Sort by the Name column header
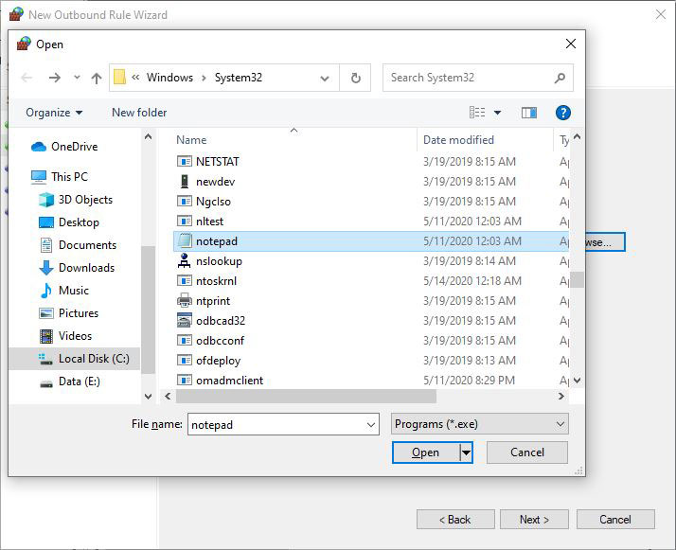Viewport: 676px width, 550px height. click(x=191, y=140)
